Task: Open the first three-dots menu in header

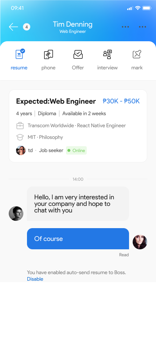Action: point(125,27)
